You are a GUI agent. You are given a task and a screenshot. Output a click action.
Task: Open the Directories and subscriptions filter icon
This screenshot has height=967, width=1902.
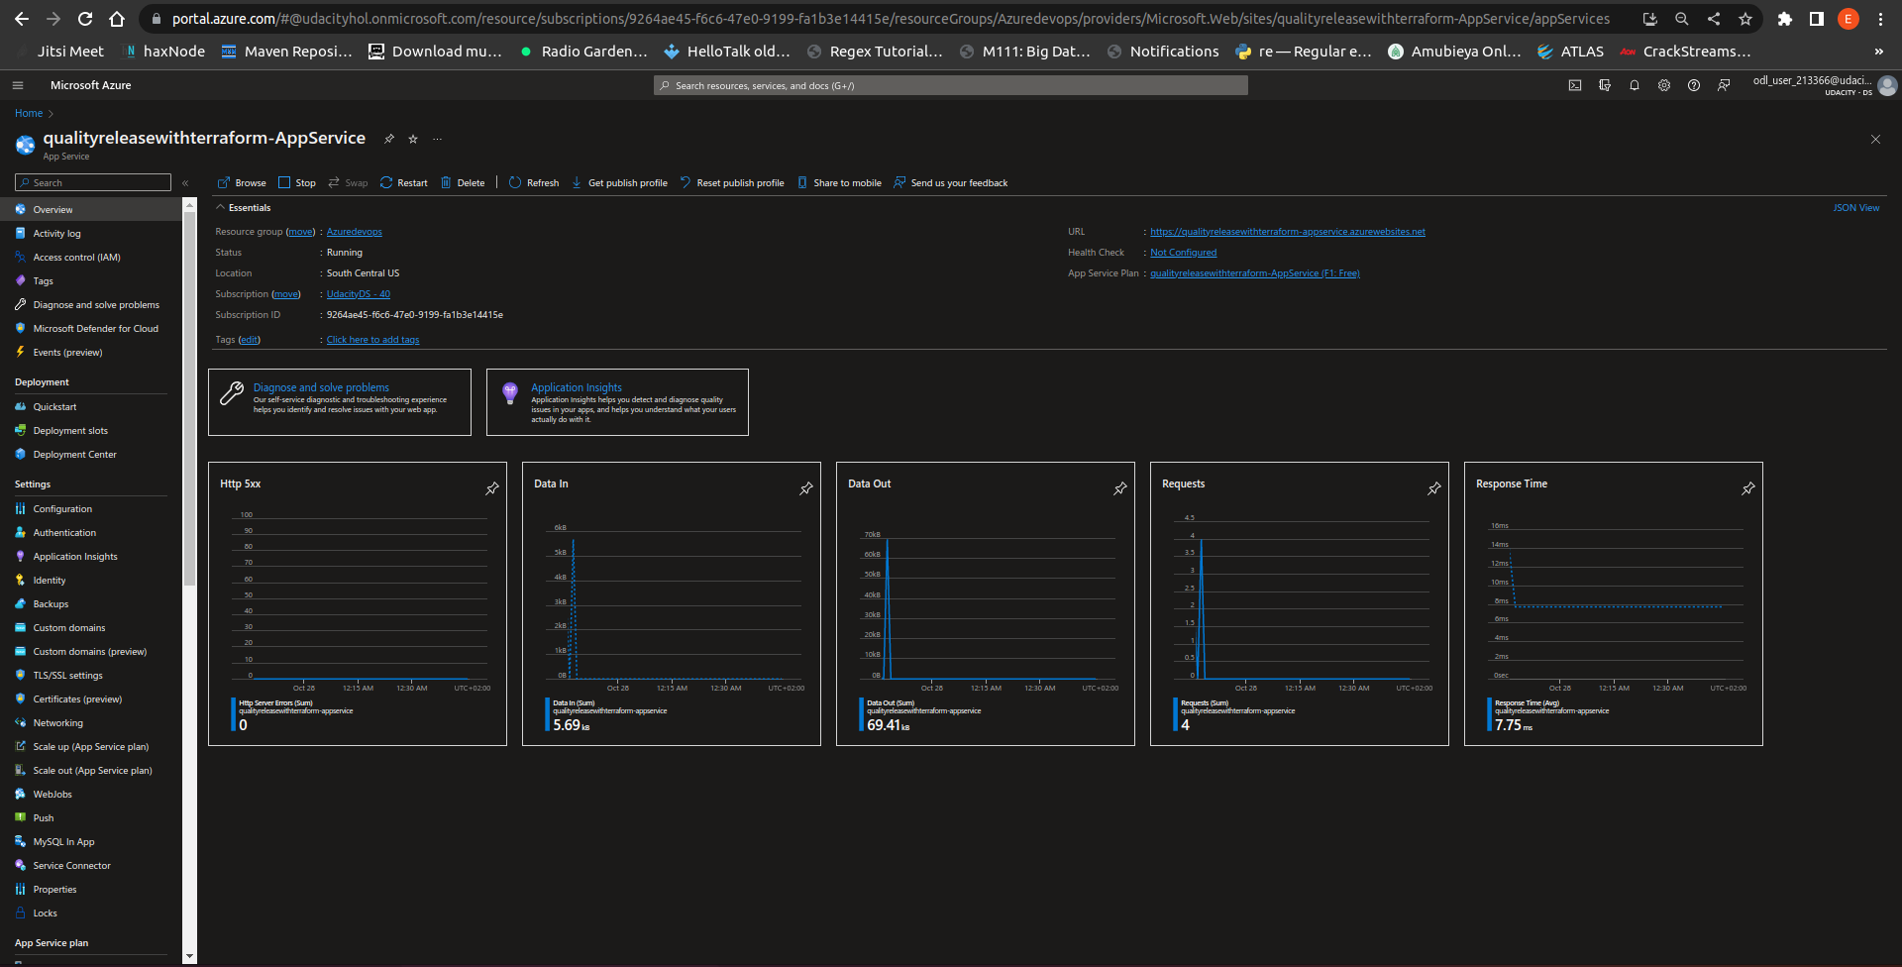pos(1605,85)
